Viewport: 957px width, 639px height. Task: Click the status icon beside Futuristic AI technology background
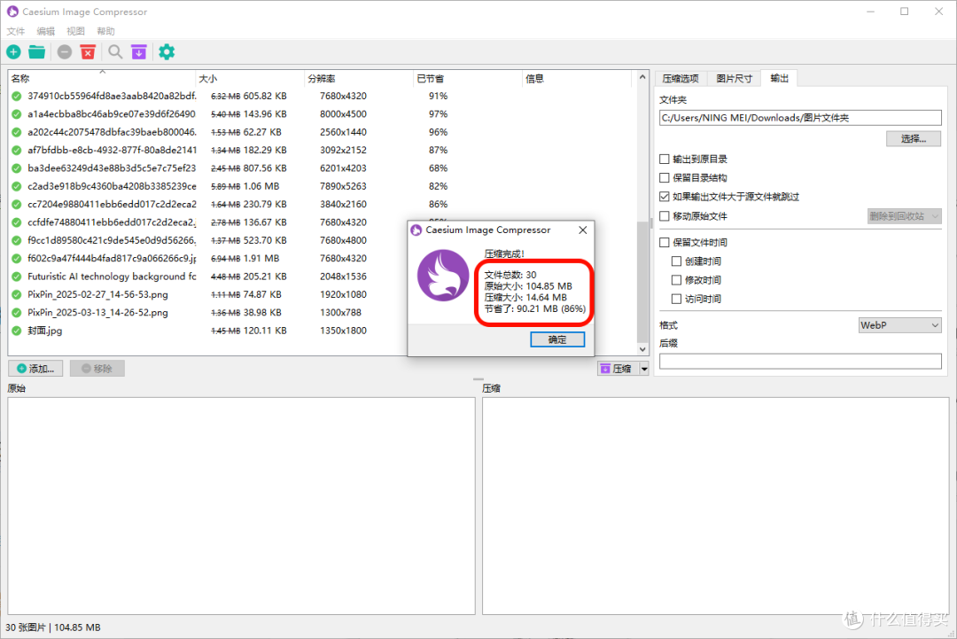(17, 277)
